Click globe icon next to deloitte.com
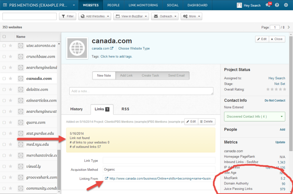Viewport: 293px width, 194px height. coord(21,89)
